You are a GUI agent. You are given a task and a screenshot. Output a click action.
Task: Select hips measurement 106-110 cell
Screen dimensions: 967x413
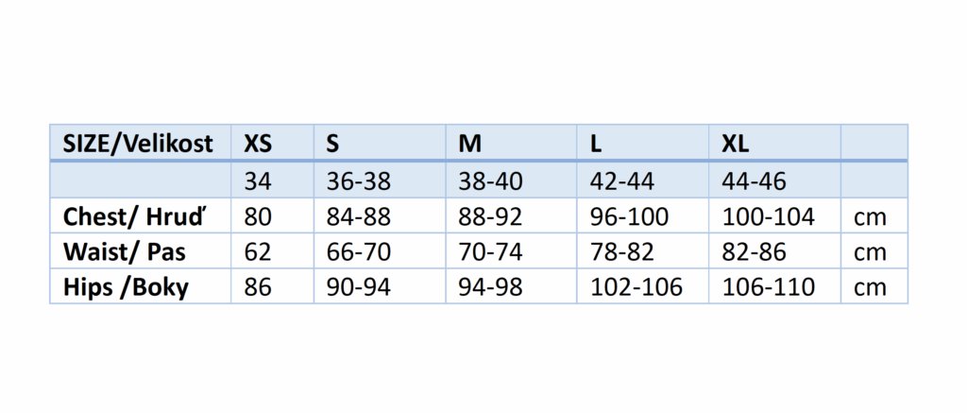coord(767,287)
